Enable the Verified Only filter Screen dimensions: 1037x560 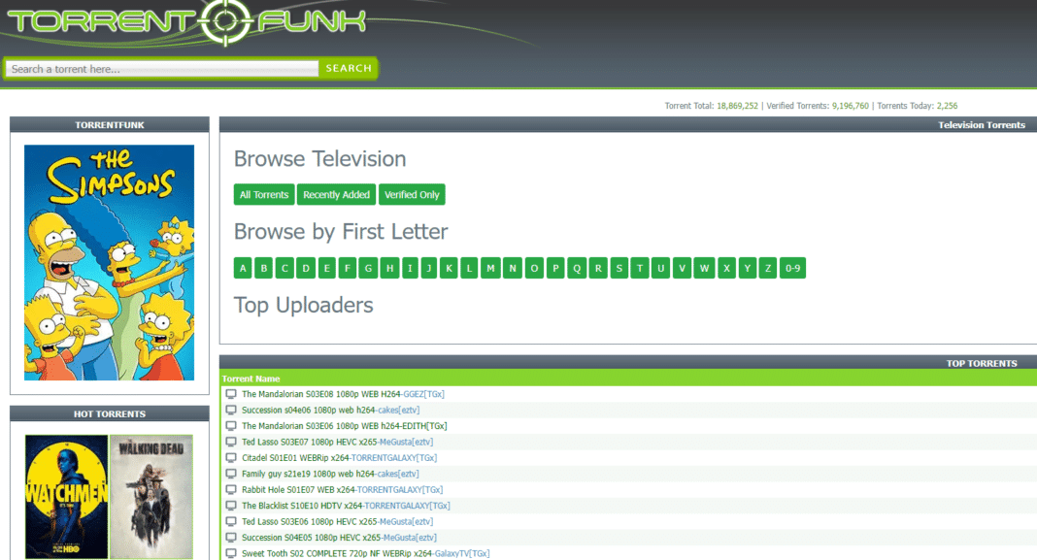(412, 194)
